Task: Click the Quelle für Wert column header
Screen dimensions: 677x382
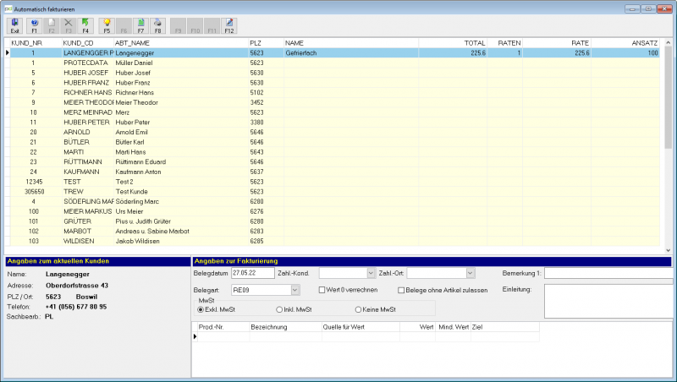Action: click(x=361, y=327)
